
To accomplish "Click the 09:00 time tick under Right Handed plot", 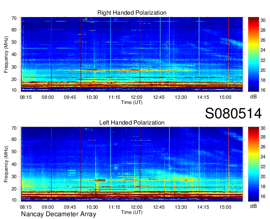I will [48, 97].
